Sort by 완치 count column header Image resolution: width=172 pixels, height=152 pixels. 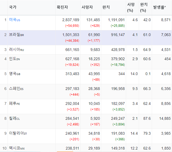click(106, 7)
